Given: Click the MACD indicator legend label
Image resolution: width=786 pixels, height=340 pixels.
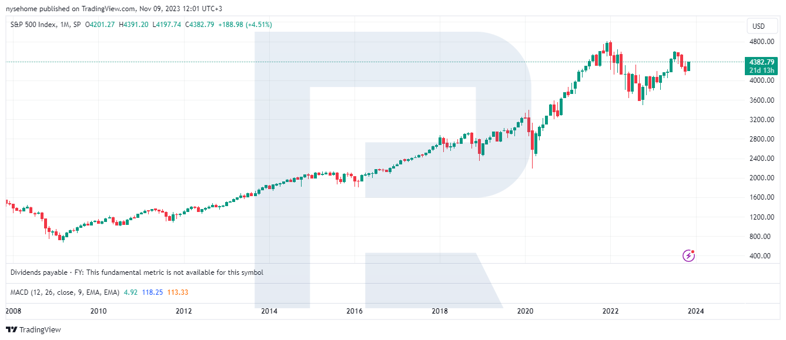Looking at the screenshot, I should tap(65, 292).
